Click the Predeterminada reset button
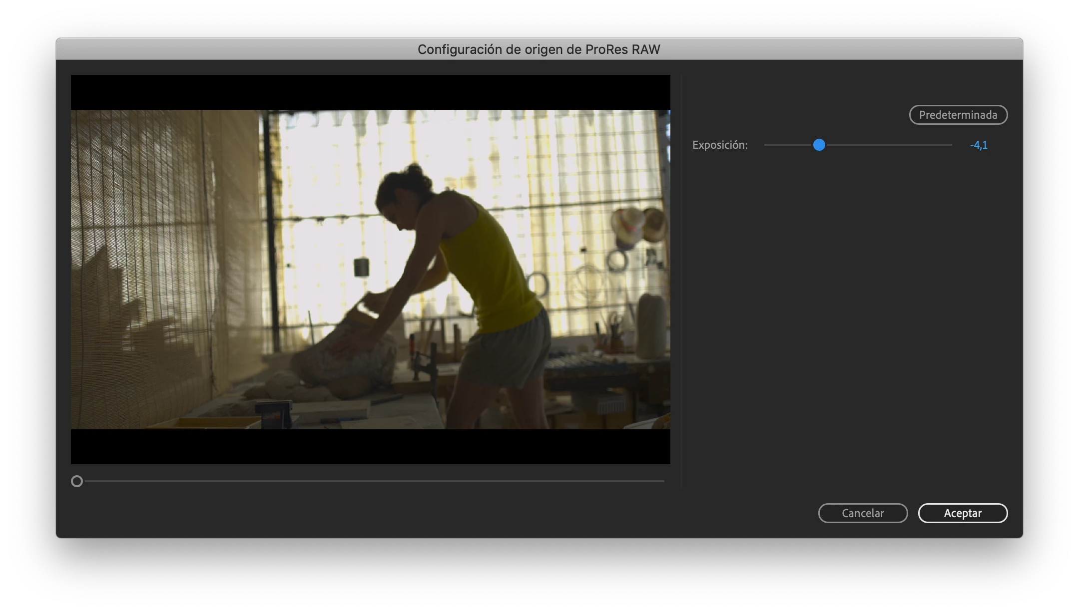The width and height of the screenshot is (1079, 612). tap(958, 115)
